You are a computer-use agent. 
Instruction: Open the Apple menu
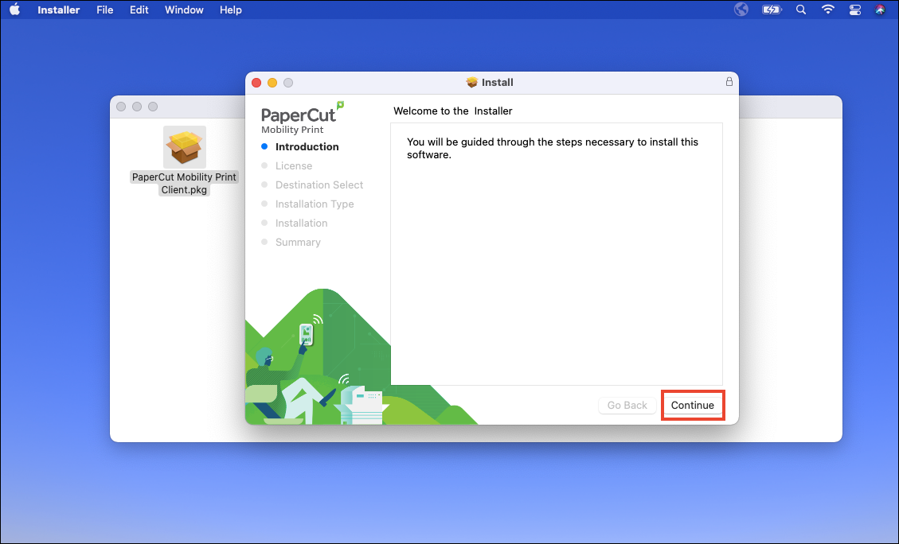tap(15, 10)
